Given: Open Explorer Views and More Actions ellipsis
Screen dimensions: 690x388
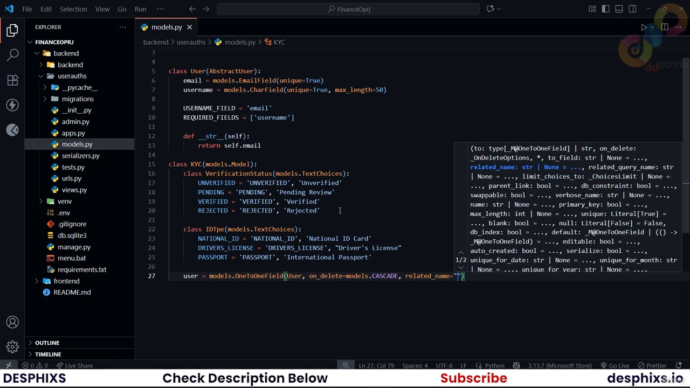Looking at the screenshot, I should click(123, 27).
